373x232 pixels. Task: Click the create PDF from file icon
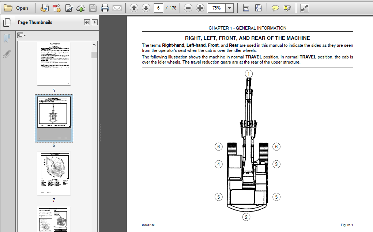[x=45, y=8]
